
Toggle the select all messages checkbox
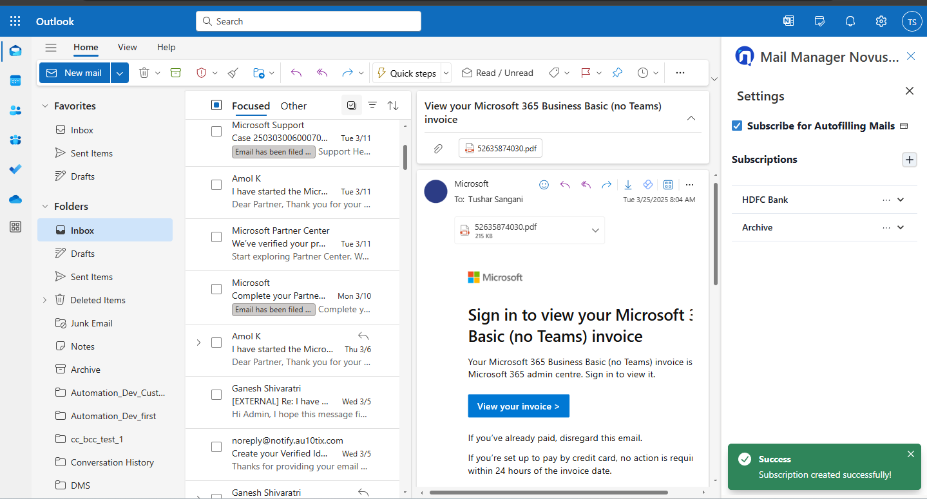[x=216, y=105]
